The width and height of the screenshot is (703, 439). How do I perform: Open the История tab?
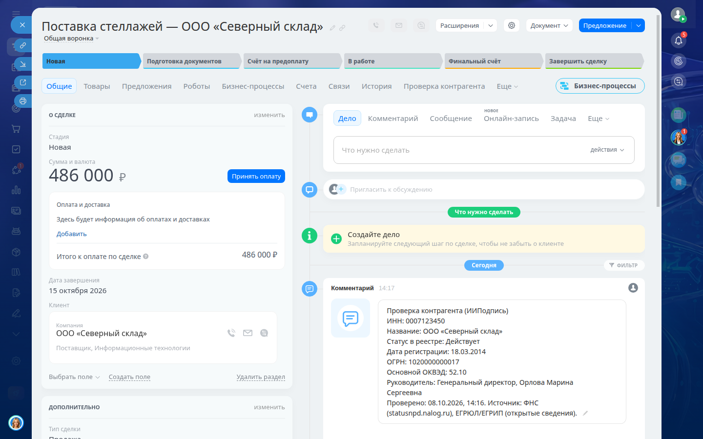tap(376, 86)
